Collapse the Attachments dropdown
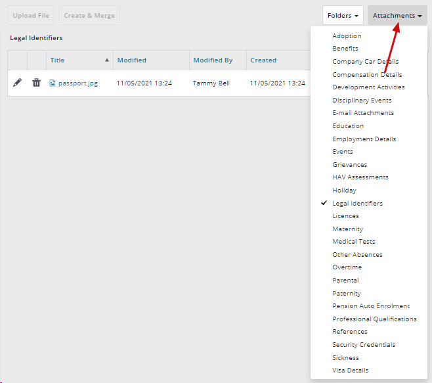This screenshot has width=432, height=383. 397,16
